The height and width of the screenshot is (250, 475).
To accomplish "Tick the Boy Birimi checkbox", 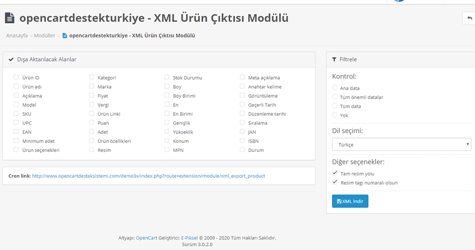I will click(167, 95).
